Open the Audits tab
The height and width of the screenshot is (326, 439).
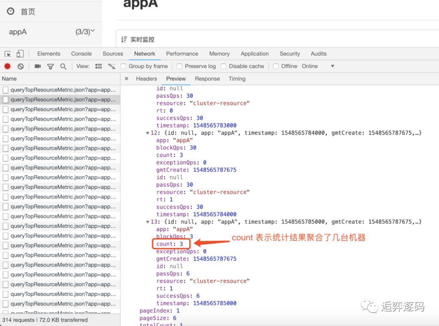pos(319,54)
